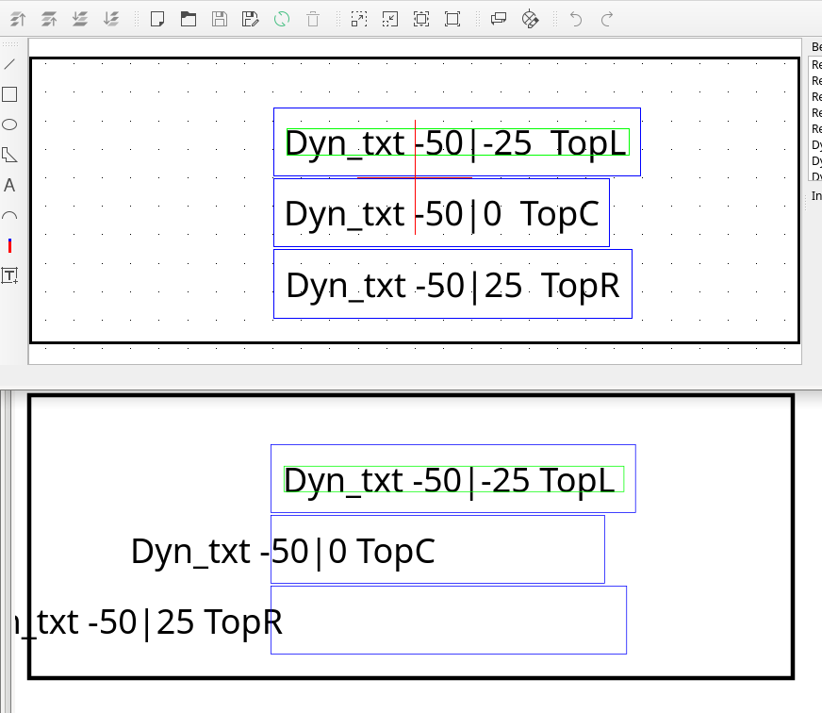This screenshot has width=822, height=713.
Task: Click the Redo arrow
Action: pos(607,19)
